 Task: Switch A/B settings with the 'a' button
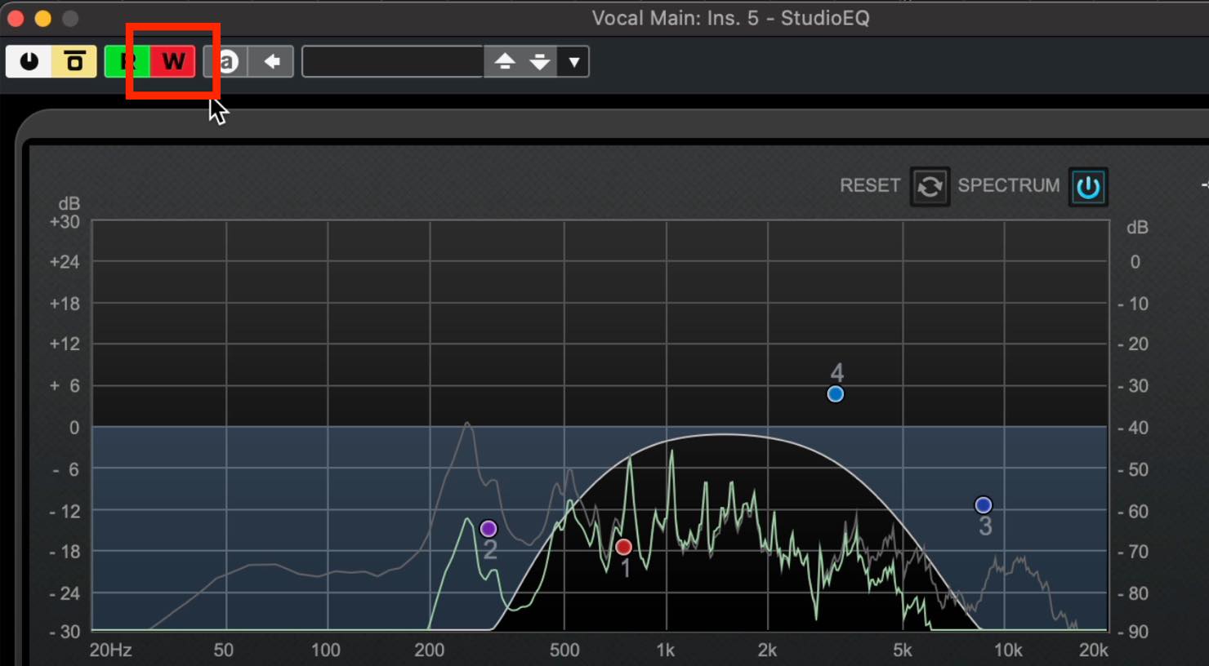[x=226, y=61]
